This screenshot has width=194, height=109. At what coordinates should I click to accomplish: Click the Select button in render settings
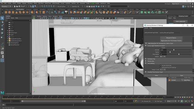pos(156,75)
